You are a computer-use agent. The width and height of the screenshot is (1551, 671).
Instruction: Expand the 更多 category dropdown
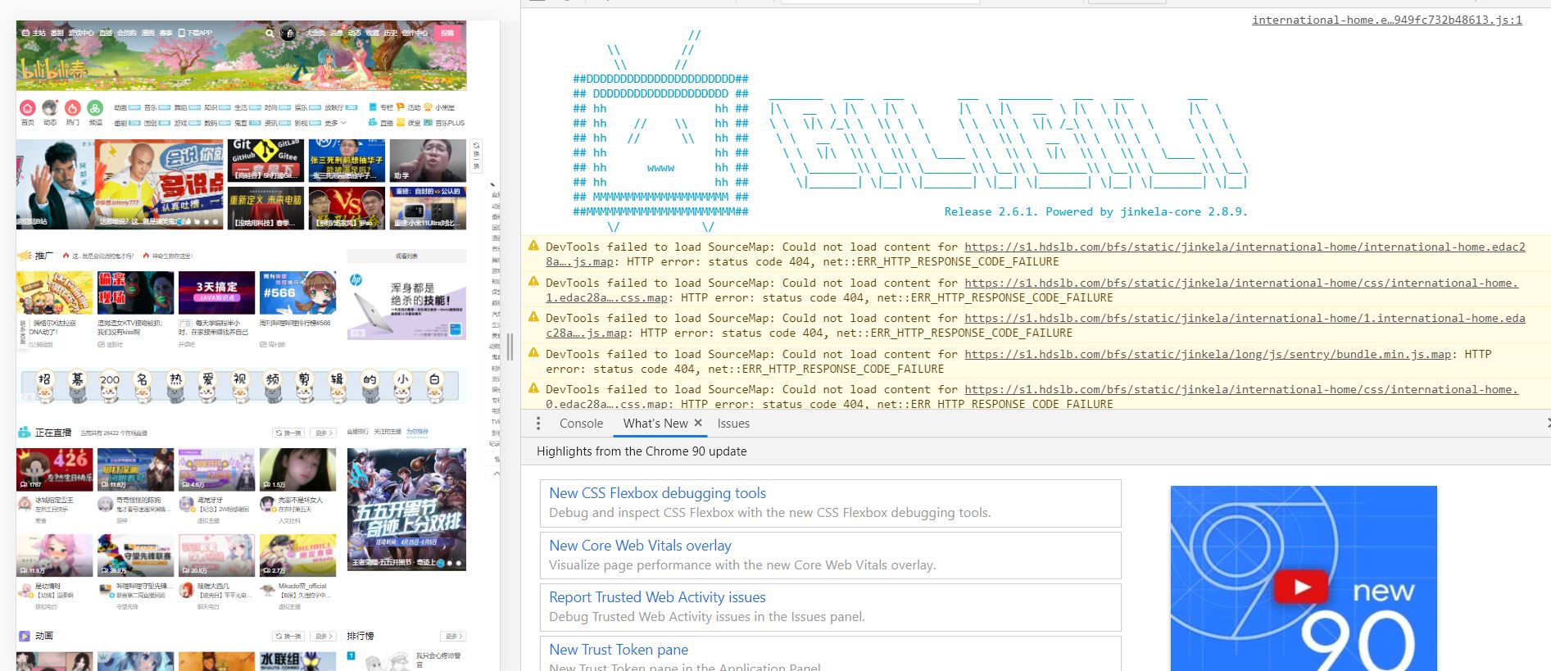point(334,123)
